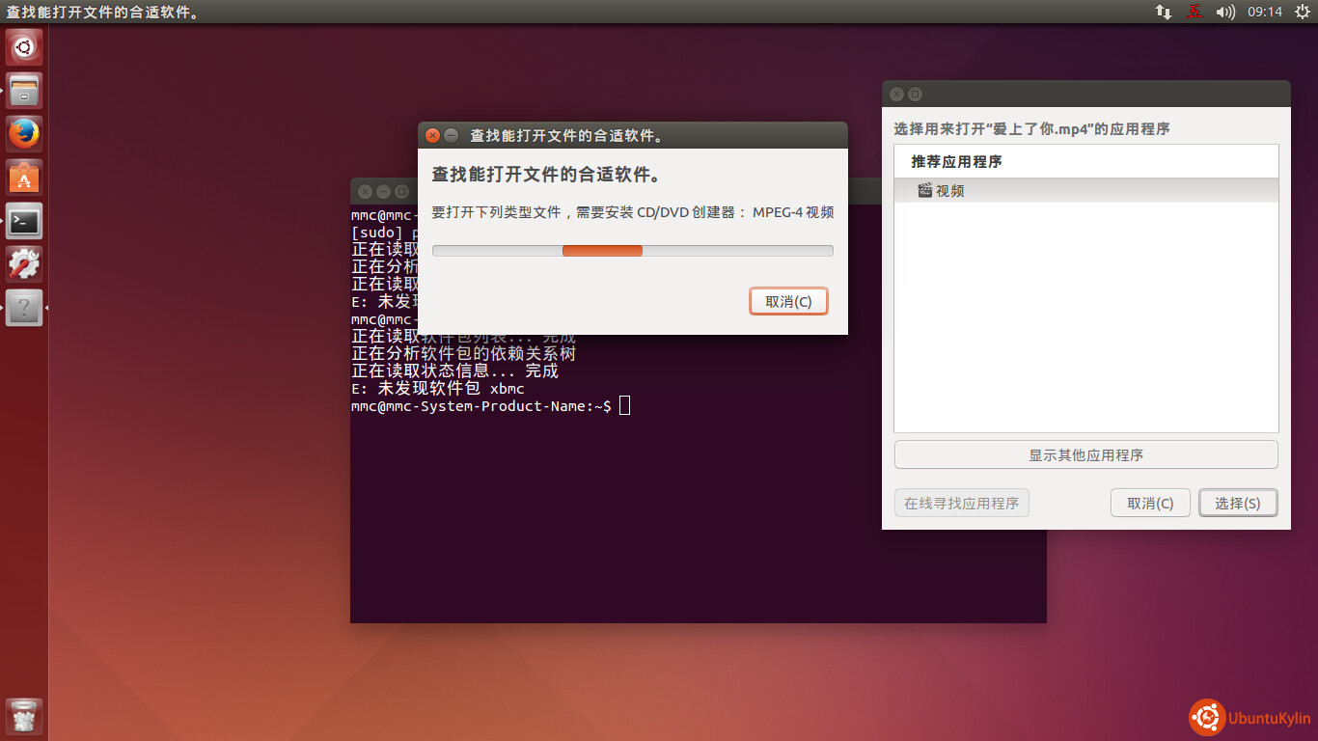Image resolution: width=1318 pixels, height=741 pixels.
Task: Open the session gear menu
Action: click(x=1302, y=12)
